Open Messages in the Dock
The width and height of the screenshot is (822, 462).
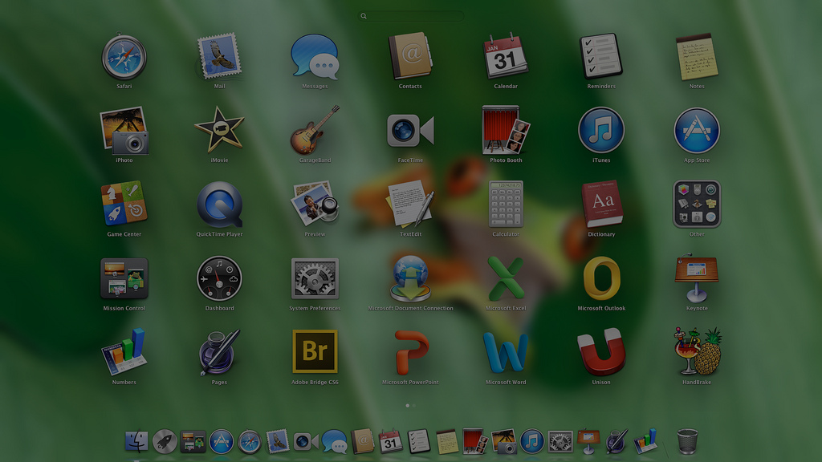335,442
